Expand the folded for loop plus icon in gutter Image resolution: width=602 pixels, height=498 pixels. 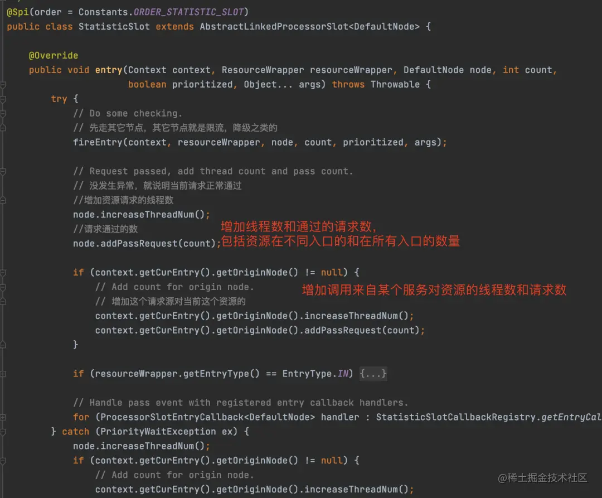(3, 417)
